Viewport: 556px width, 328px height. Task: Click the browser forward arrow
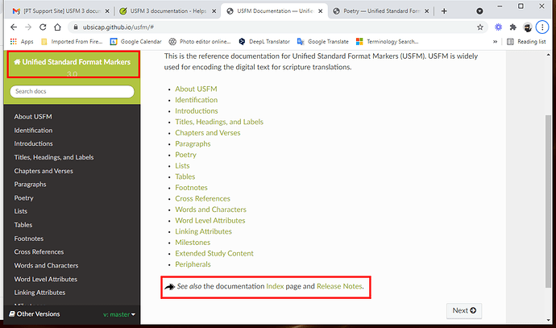tap(28, 27)
